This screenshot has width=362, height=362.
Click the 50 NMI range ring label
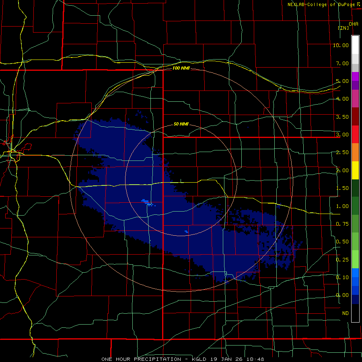coord(181,124)
